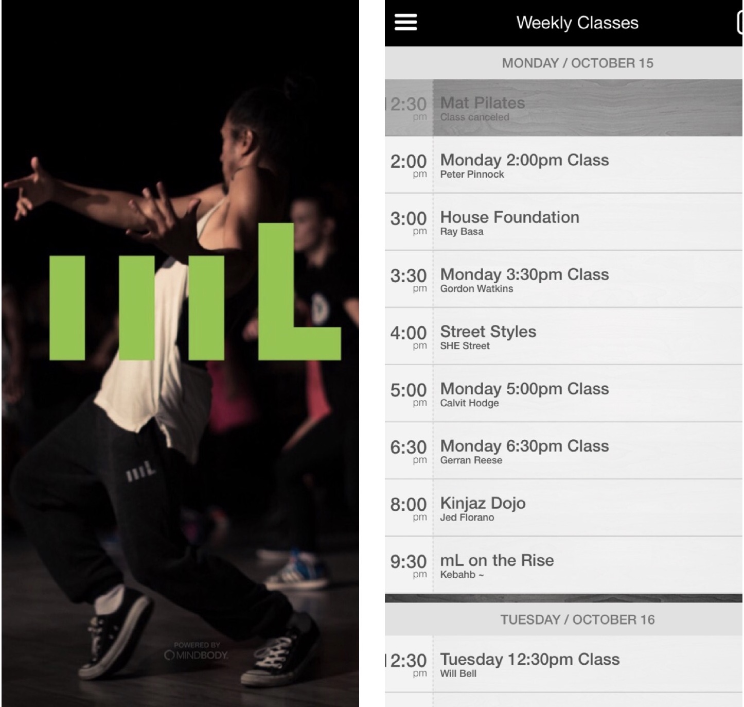744x707 pixels.
Task: Tap the Powered by MINDBODY logo
Action: click(197, 651)
